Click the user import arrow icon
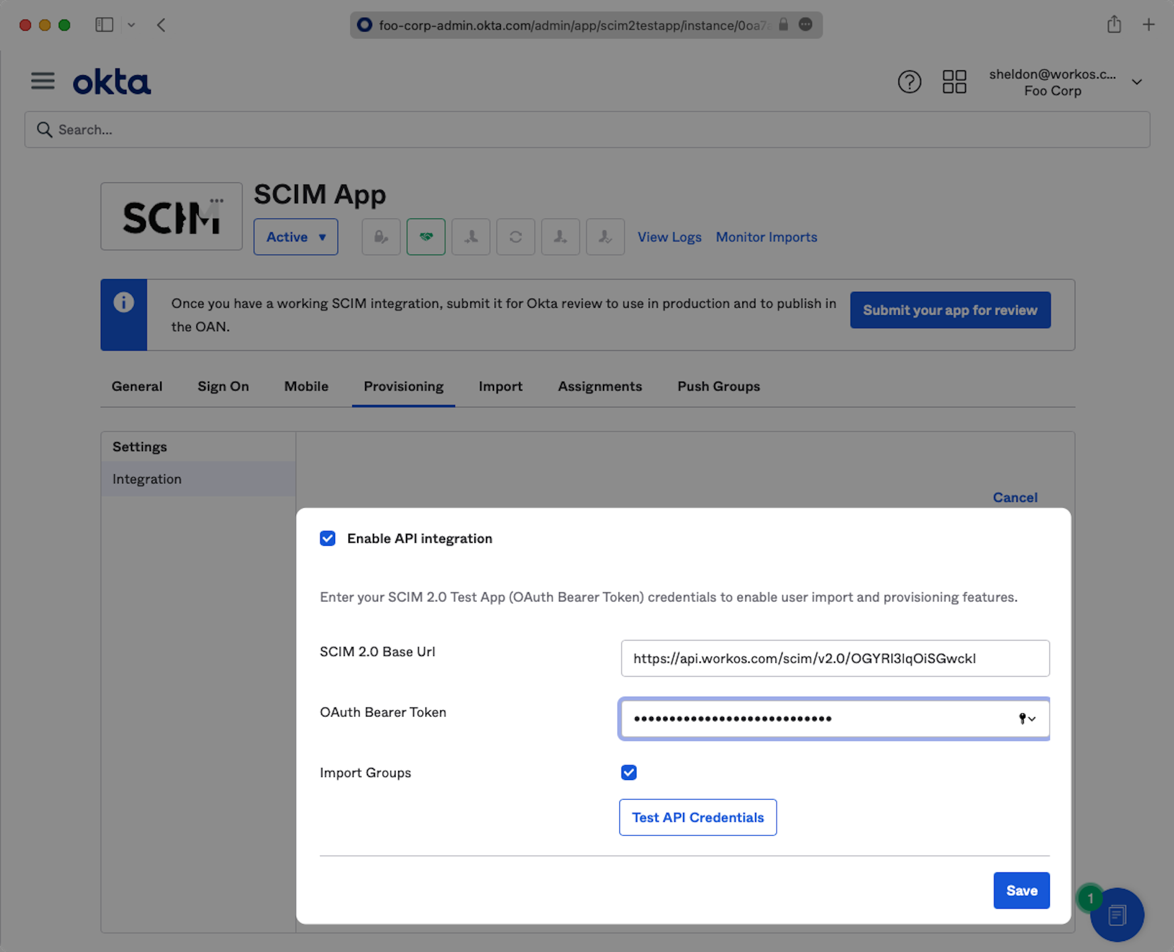The image size is (1174, 952). point(471,237)
